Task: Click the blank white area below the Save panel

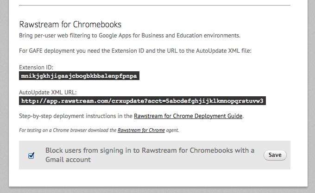Action: pyautogui.click(x=155, y=178)
